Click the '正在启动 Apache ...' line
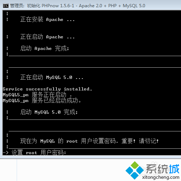Image resolution: width=181 pixels, height=181 pixels. point(47,37)
